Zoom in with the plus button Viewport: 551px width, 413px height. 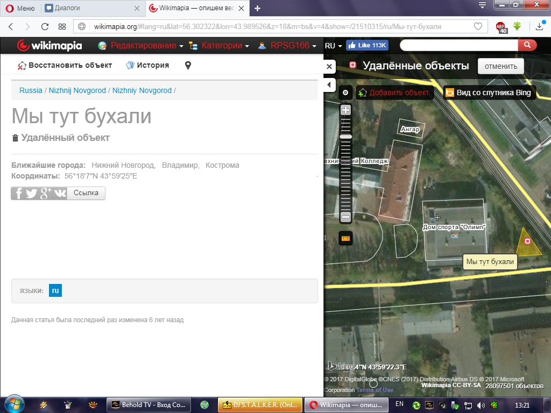pos(346,110)
